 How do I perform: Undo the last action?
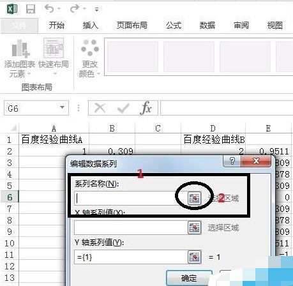coord(49,9)
